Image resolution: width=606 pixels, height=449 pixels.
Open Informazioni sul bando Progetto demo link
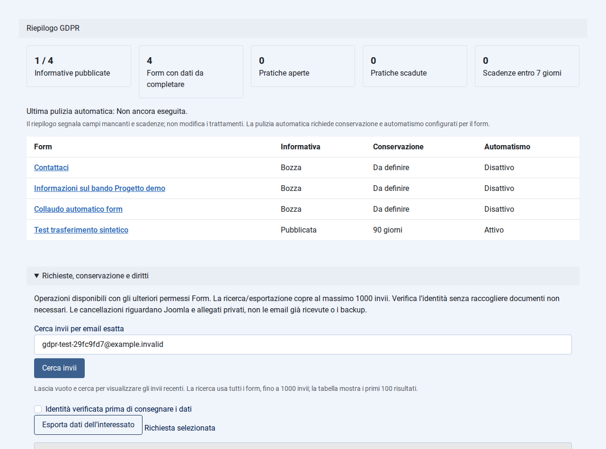pos(99,189)
